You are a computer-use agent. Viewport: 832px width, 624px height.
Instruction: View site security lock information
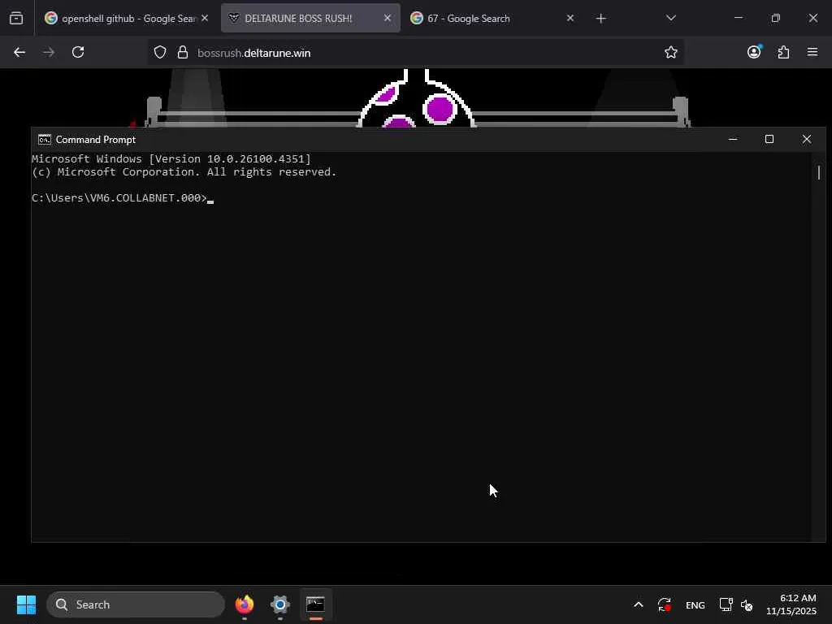183,53
